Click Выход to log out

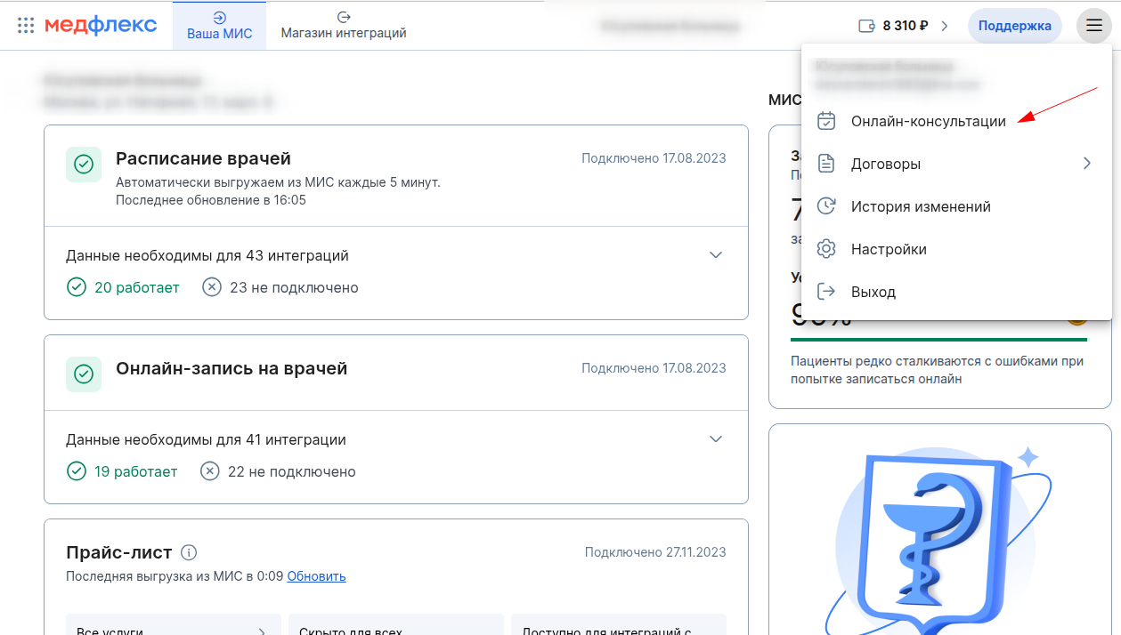[x=873, y=292]
